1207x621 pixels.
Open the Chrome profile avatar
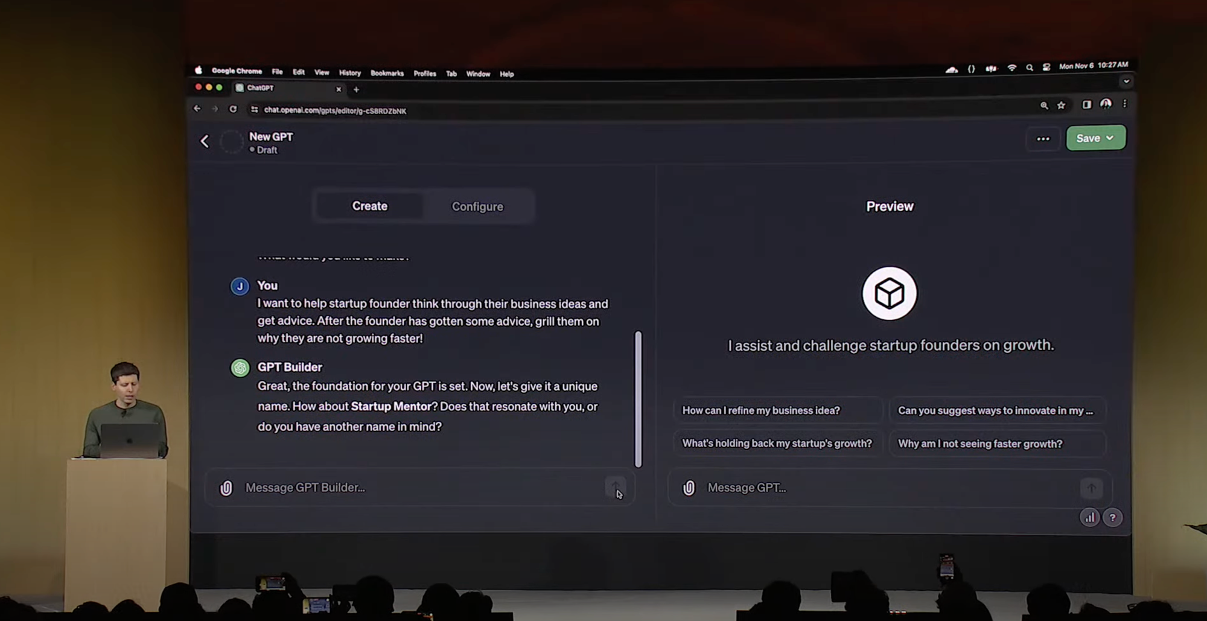1106,104
